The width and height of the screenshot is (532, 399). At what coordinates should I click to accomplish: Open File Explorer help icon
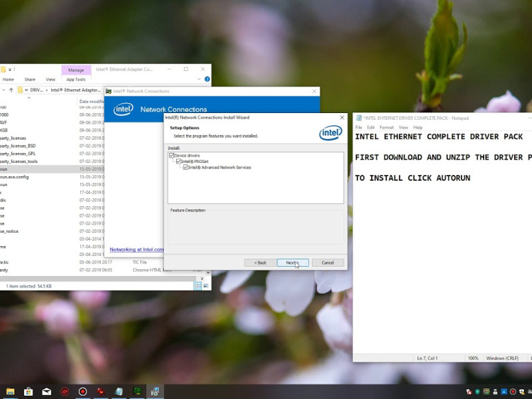[x=207, y=79]
